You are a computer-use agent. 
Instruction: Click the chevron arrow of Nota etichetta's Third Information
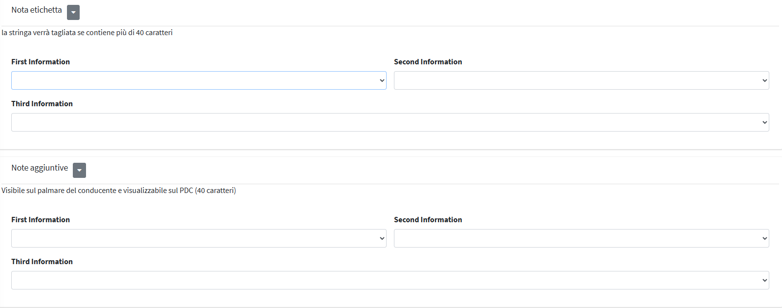coord(764,122)
